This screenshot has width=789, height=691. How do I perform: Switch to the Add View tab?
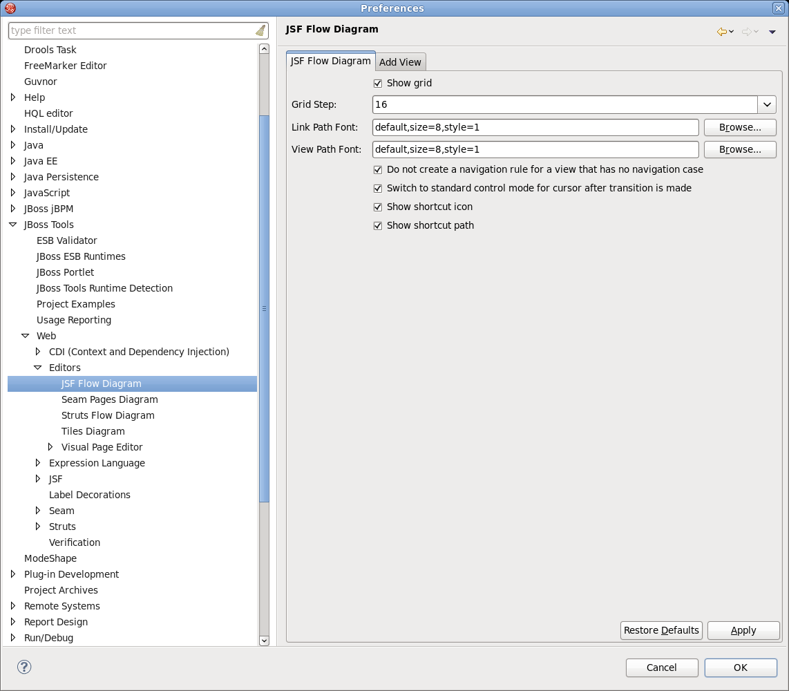pyautogui.click(x=400, y=62)
